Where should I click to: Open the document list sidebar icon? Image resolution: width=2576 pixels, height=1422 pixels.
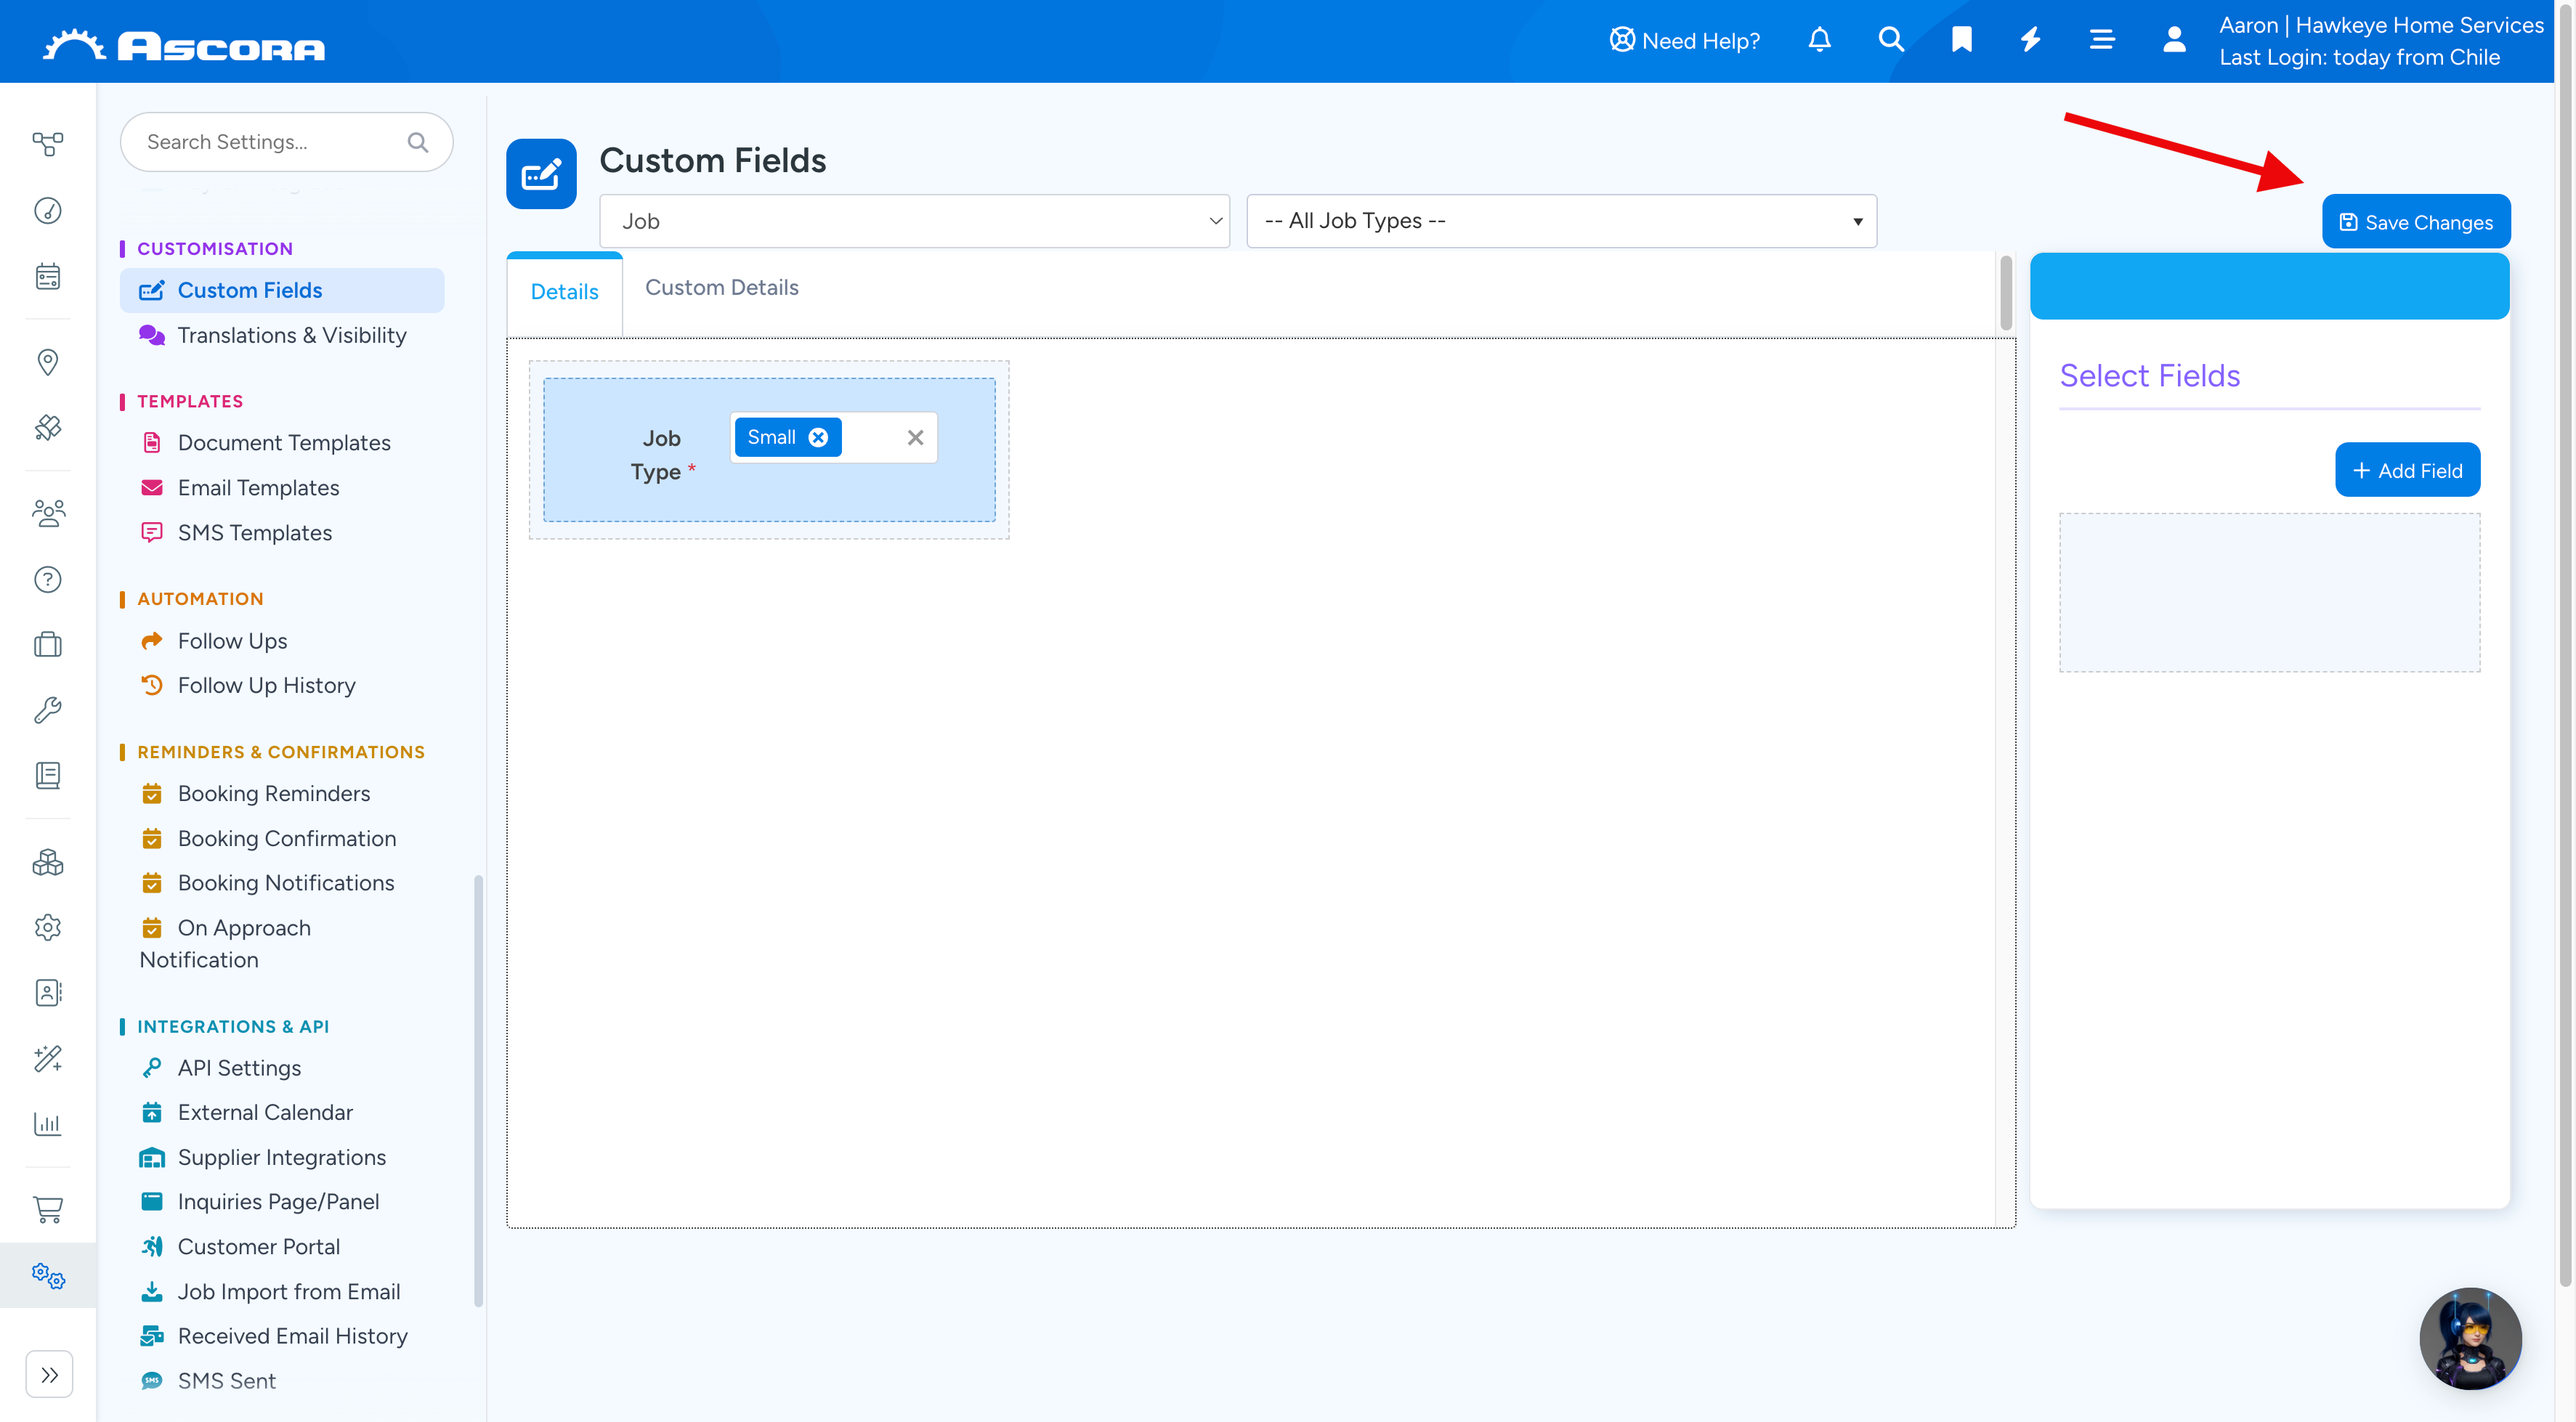click(48, 776)
